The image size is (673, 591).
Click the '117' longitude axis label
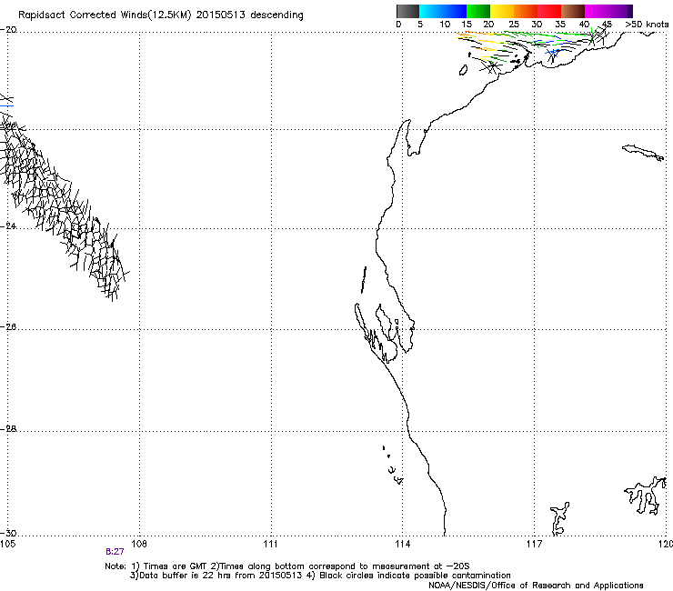[534, 545]
